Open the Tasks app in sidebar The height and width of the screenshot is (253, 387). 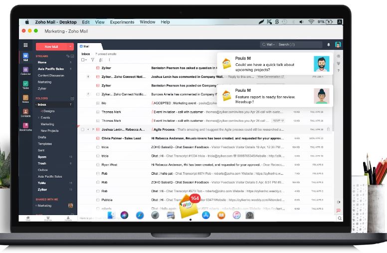coord(25,85)
